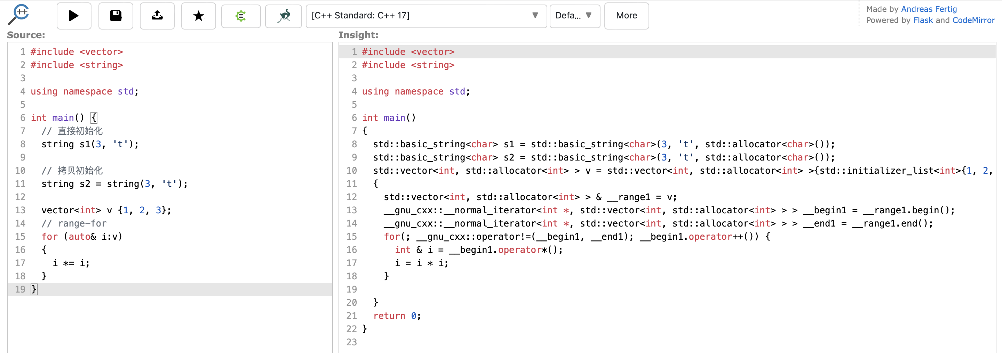Viewport: 1002px width, 353px height.
Task: Click source 'int main() {' line
Action: (x=64, y=118)
